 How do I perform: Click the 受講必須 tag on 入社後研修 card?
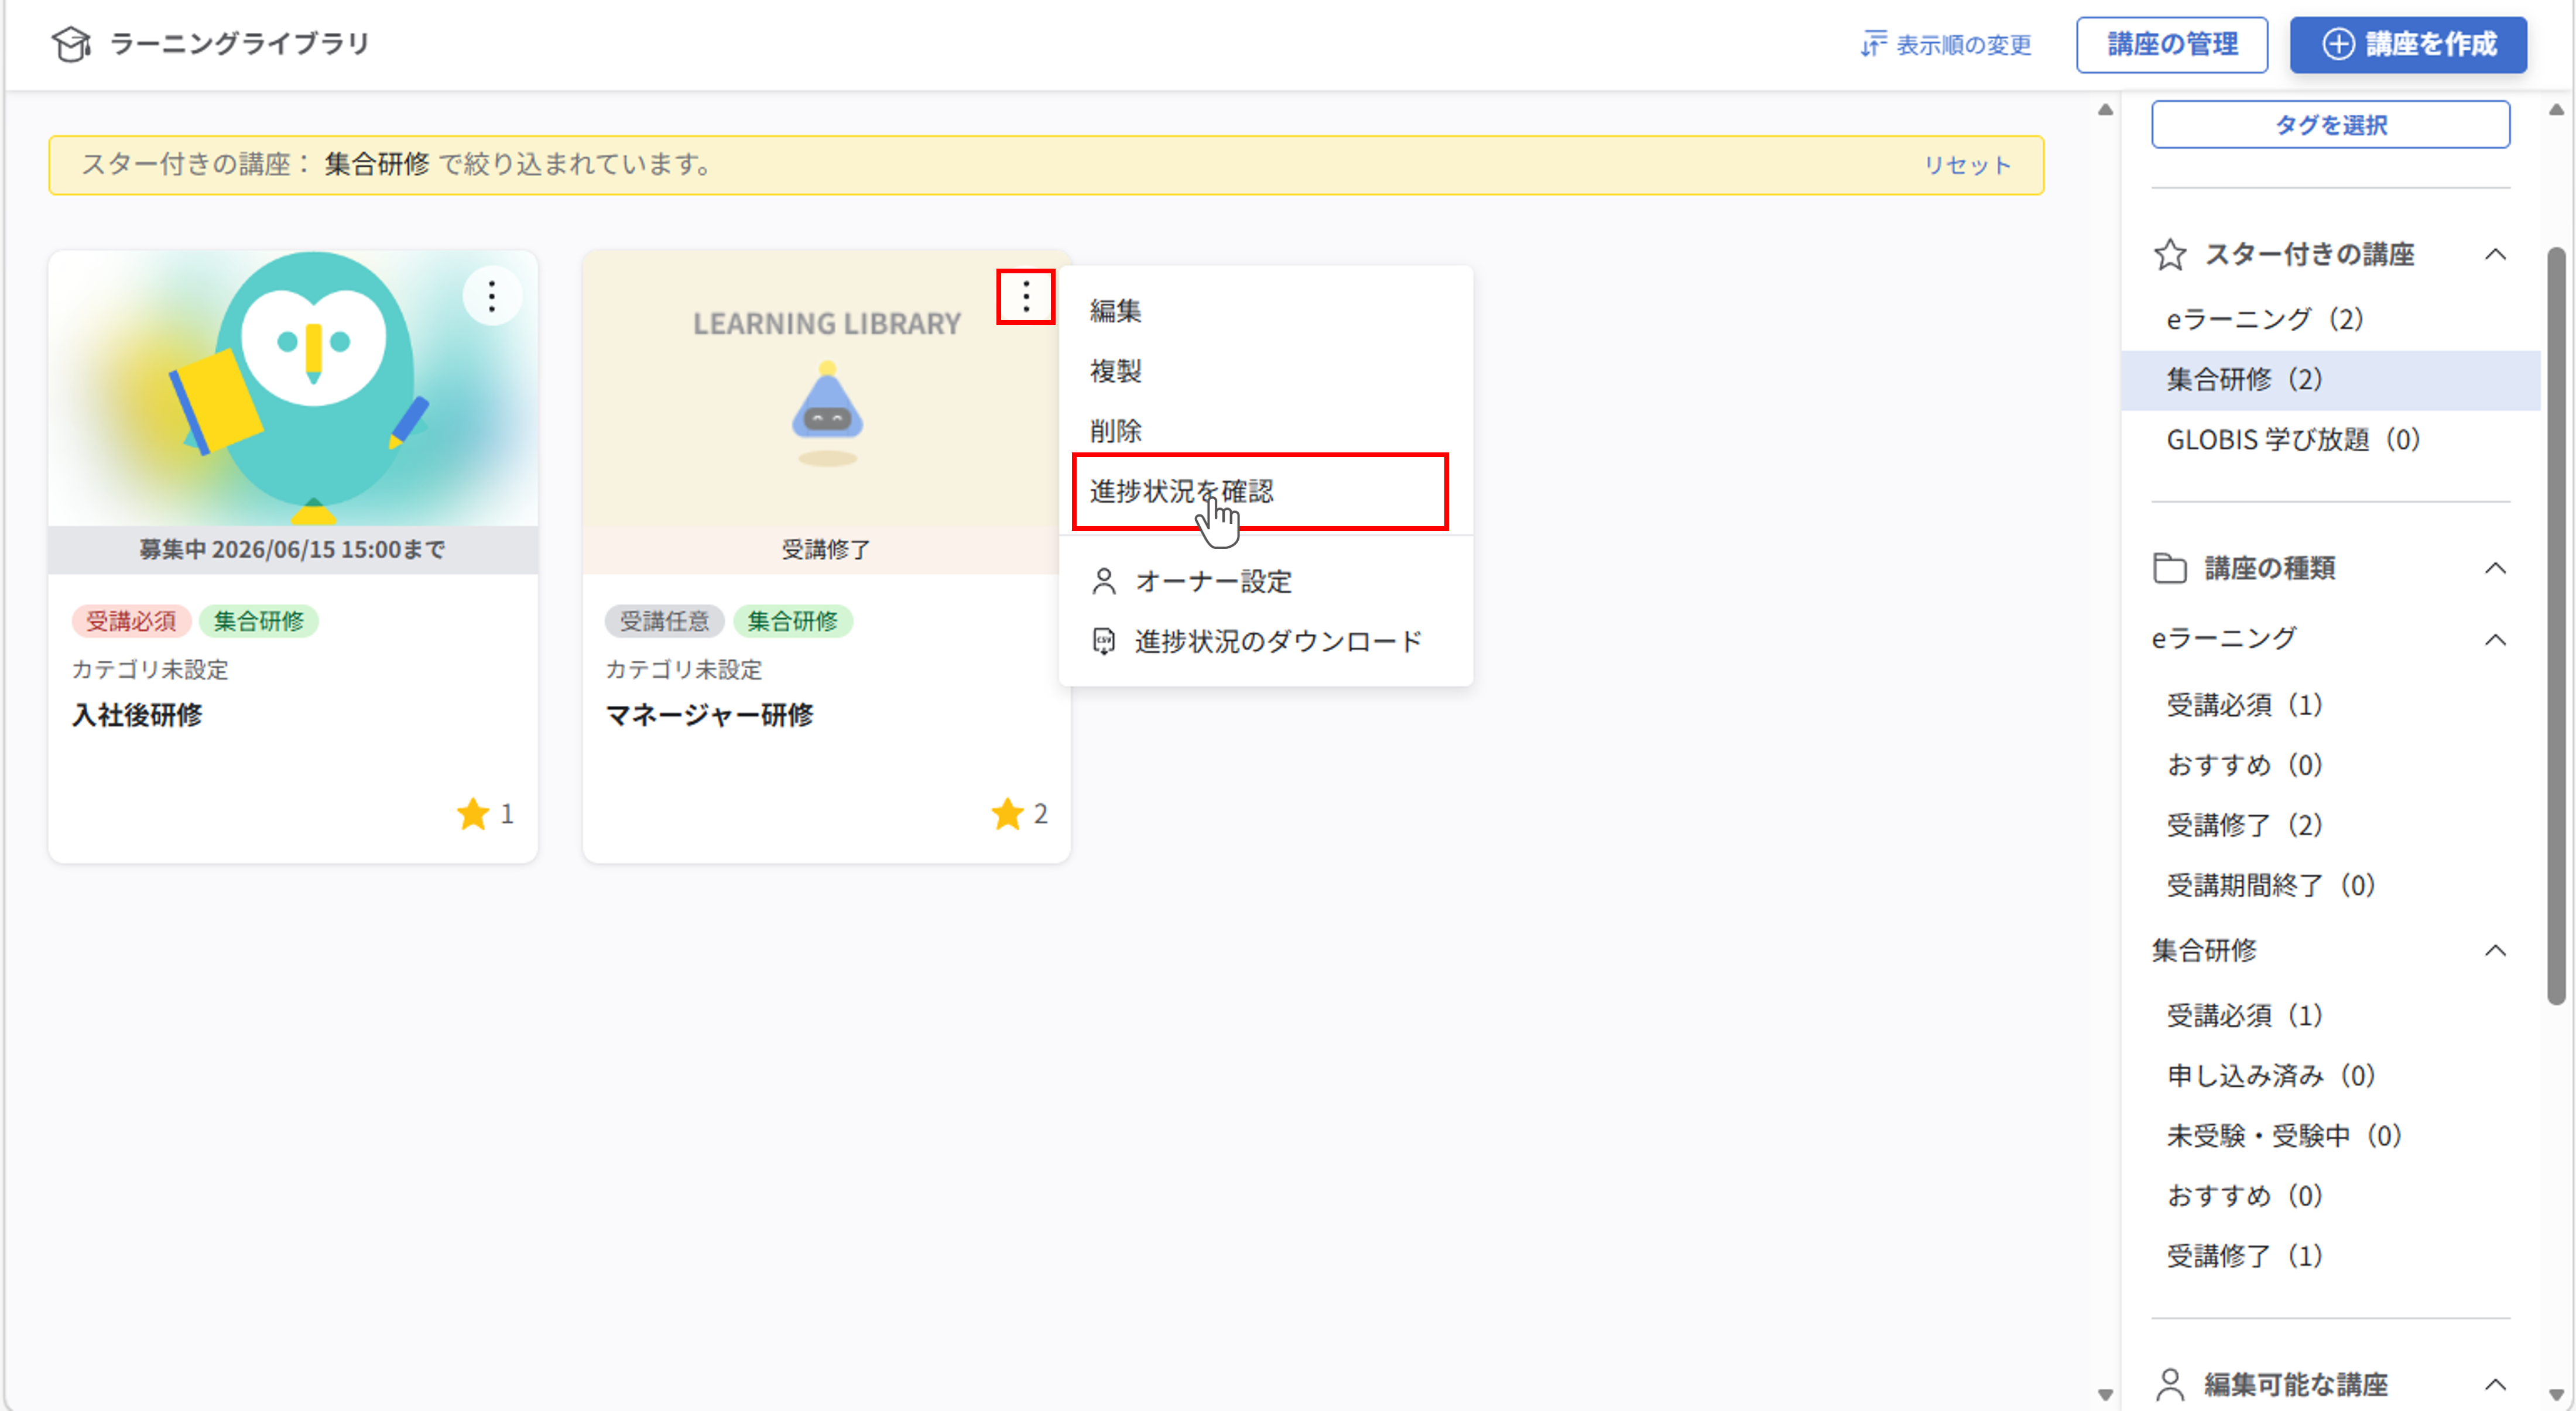click(x=130, y=620)
